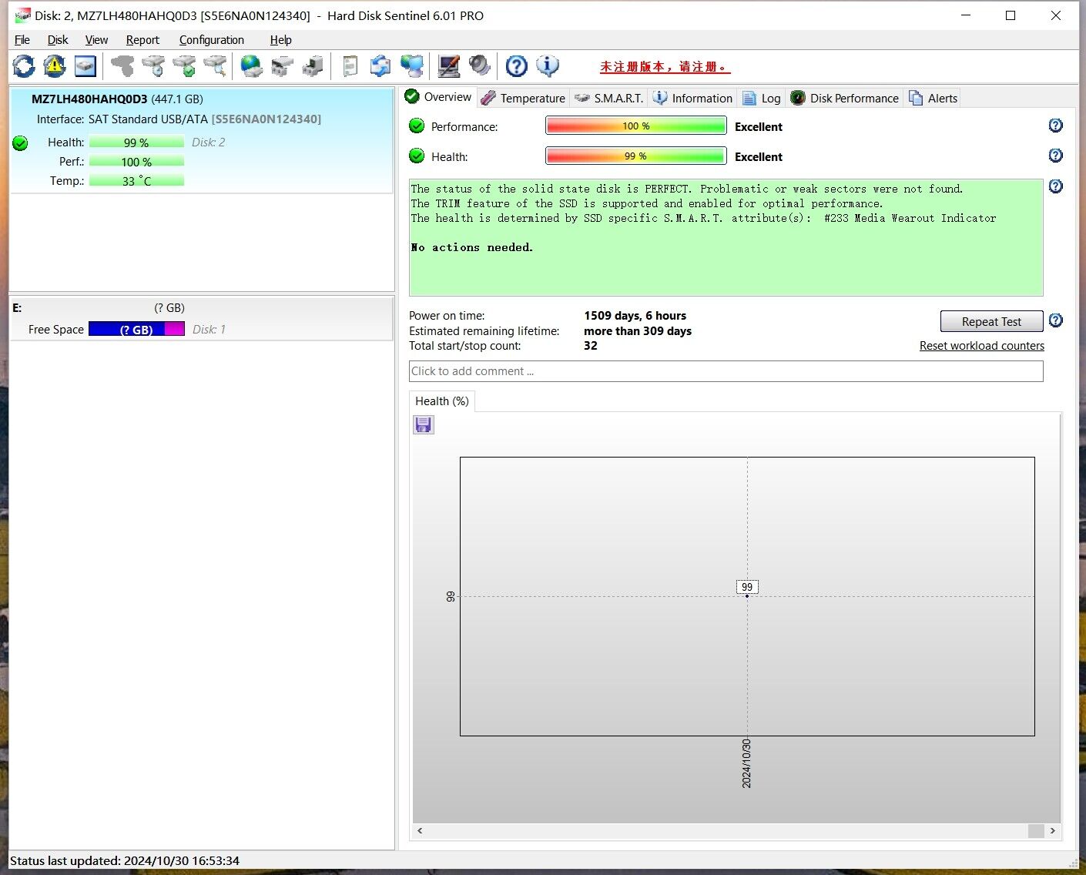Select the Health (%) graph tab
Image resolution: width=1086 pixels, height=875 pixels.
coord(442,401)
